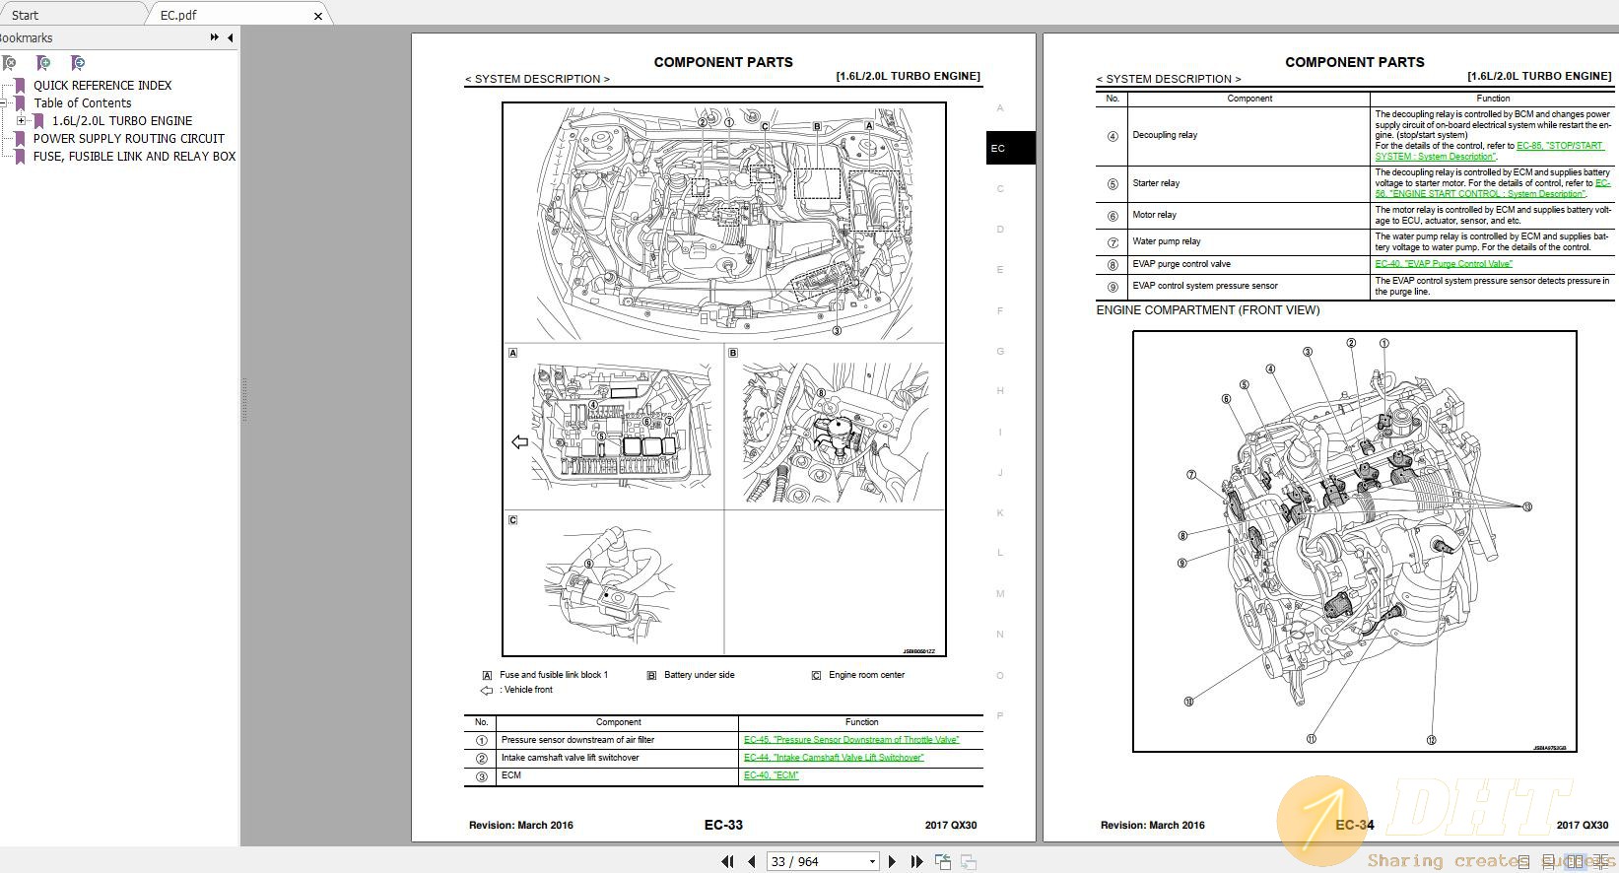The width and height of the screenshot is (1619, 873).
Task: Click detail view B diagram
Action: [x=835, y=427]
